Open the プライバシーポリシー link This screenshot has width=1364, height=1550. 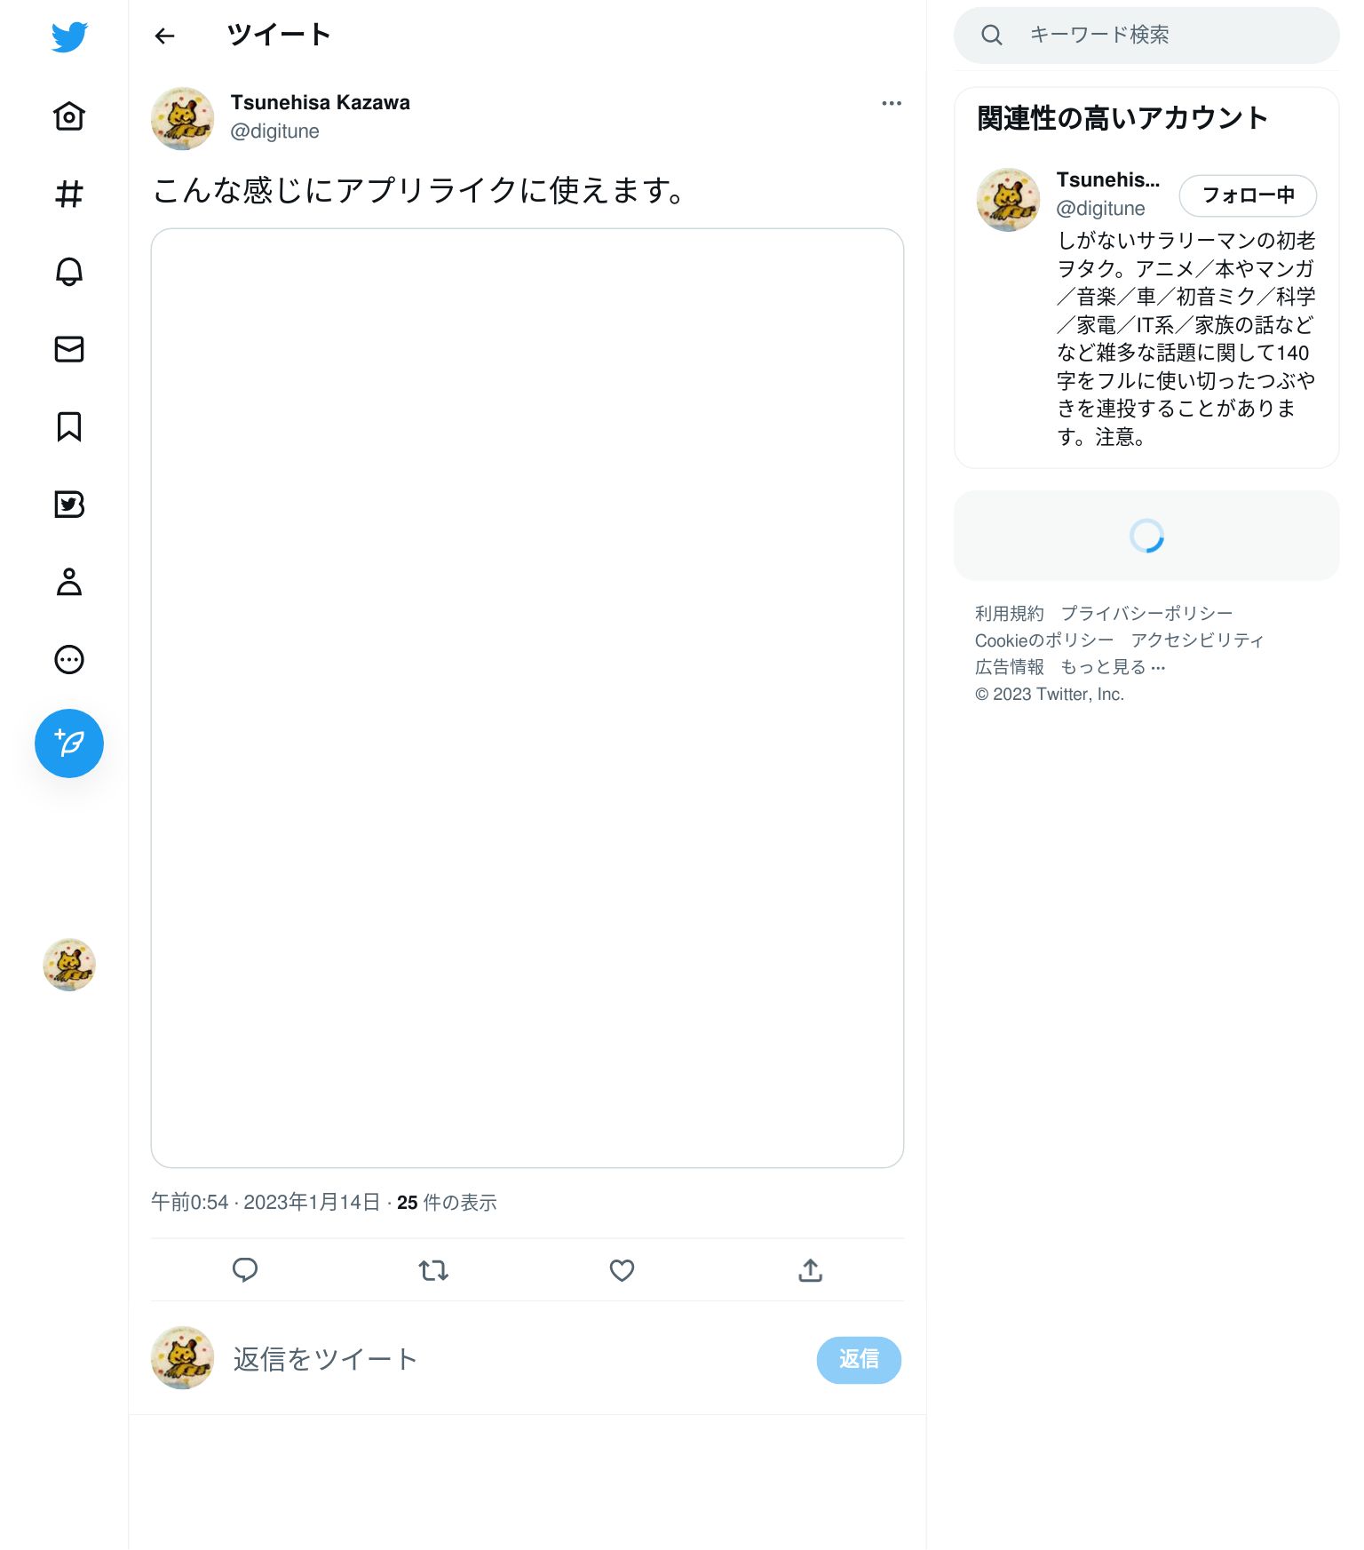[x=1146, y=614]
